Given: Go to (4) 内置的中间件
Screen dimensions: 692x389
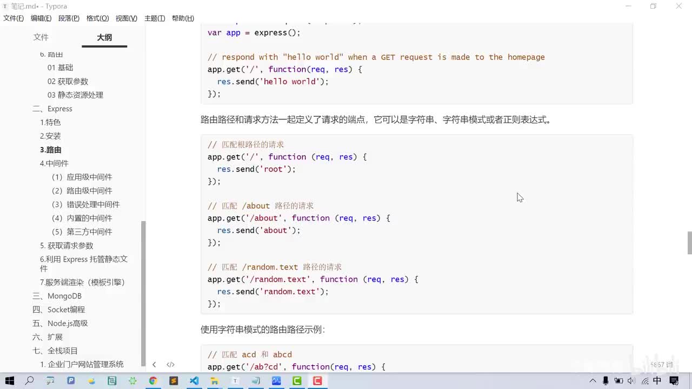Looking at the screenshot, I should pos(82,218).
